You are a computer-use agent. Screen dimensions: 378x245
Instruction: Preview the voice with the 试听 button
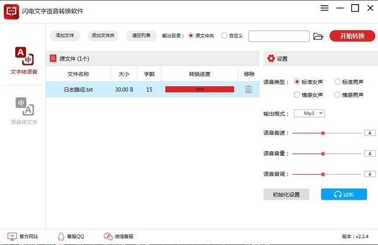tap(344, 194)
